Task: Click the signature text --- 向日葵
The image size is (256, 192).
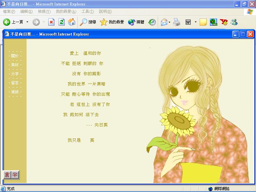Action: [97, 125]
